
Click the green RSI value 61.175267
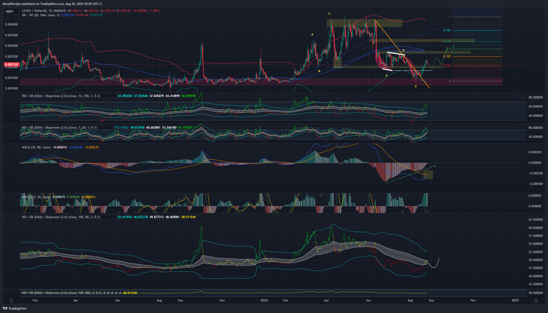(185, 128)
